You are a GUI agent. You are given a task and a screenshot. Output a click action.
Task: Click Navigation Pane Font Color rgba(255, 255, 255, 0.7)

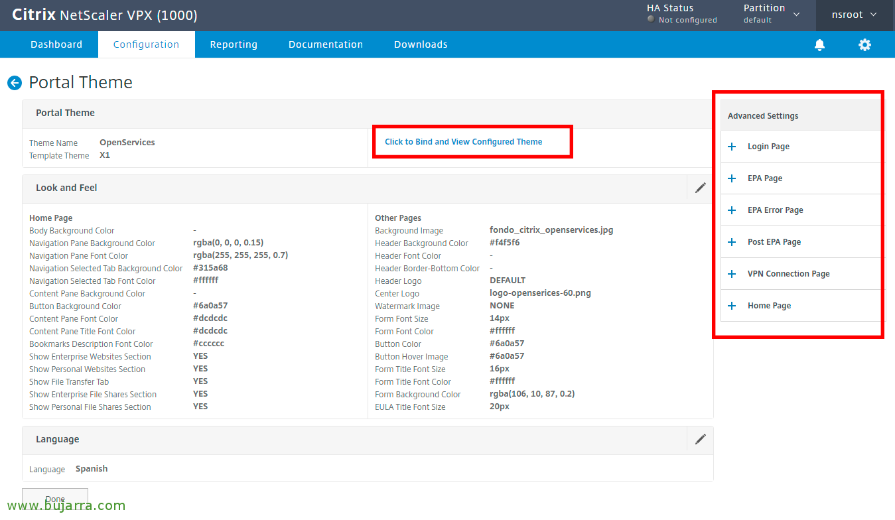coord(240,255)
